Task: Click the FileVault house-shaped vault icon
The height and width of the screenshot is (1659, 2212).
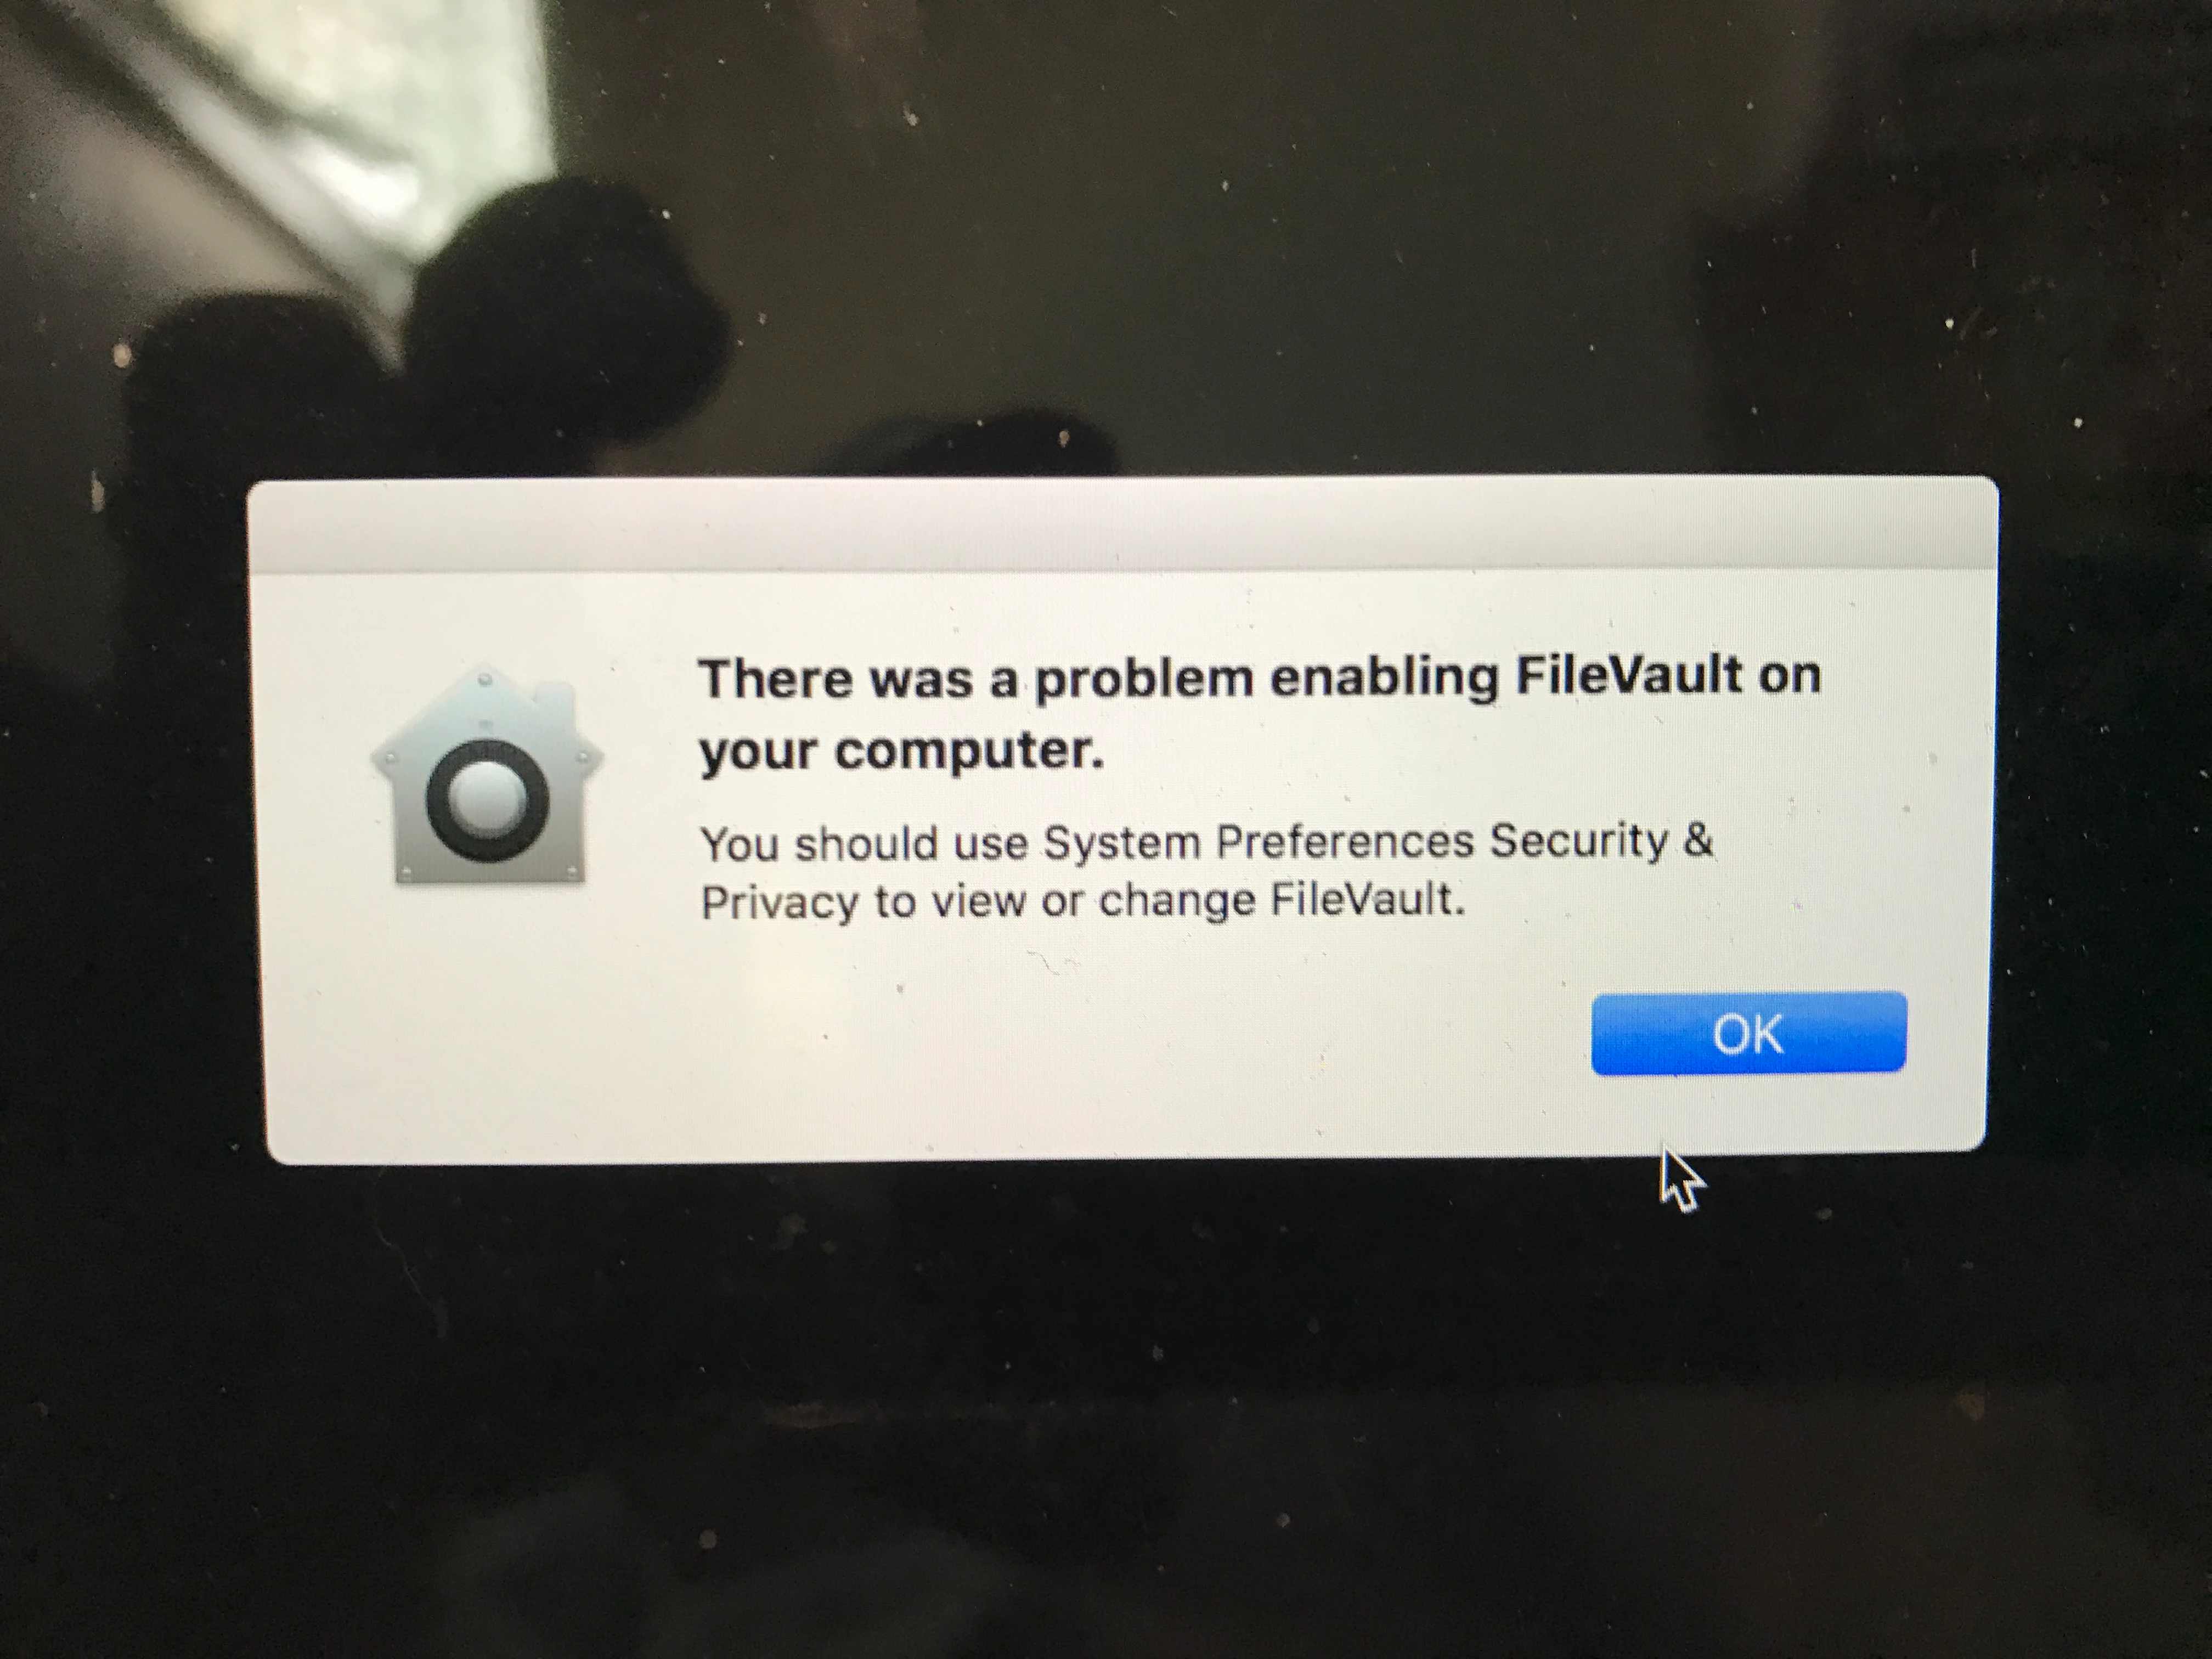Action: coord(487,774)
